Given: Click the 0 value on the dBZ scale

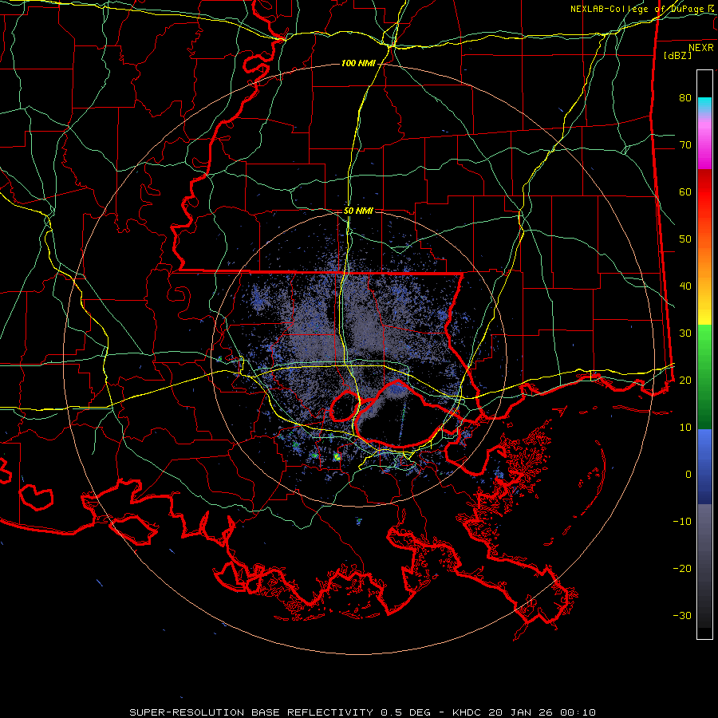Looking at the screenshot, I should [688, 475].
